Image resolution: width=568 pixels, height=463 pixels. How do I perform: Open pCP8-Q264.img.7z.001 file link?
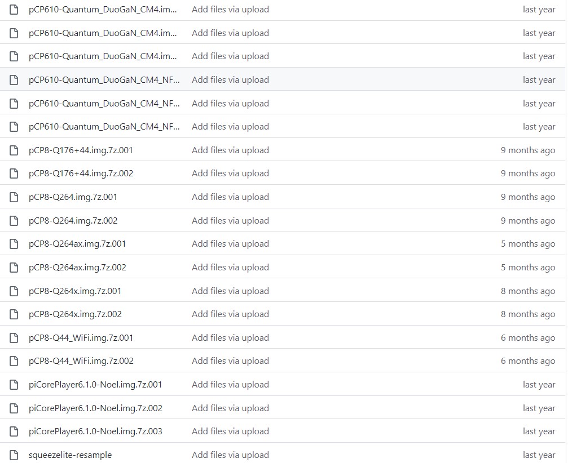[x=73, y=197]
